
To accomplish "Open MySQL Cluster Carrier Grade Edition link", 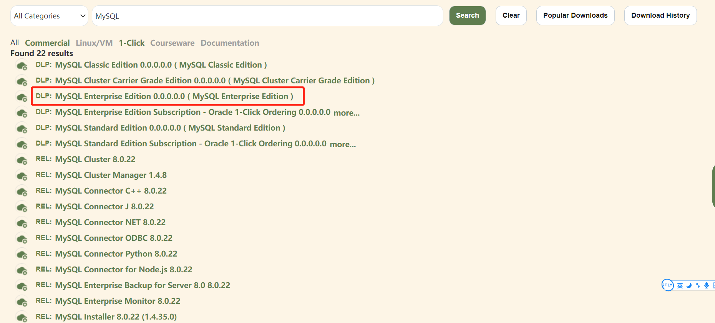I will coord(215,81).
